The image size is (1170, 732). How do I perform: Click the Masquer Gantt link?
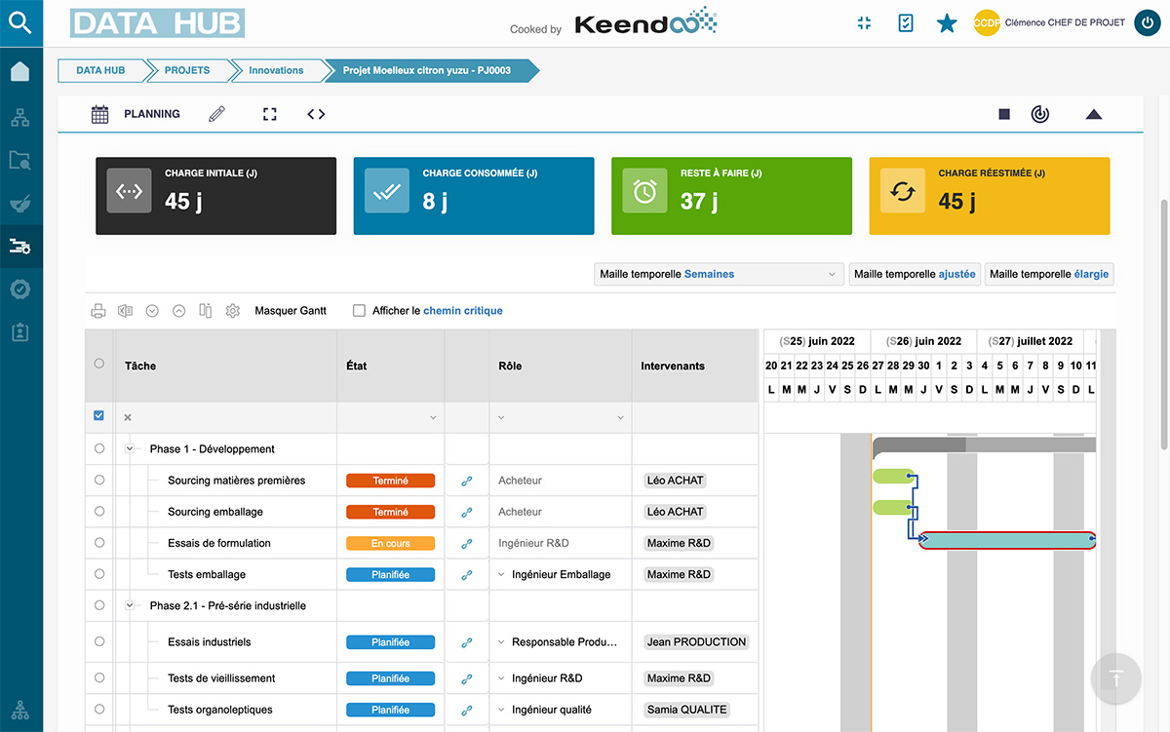tap(290, 310)
